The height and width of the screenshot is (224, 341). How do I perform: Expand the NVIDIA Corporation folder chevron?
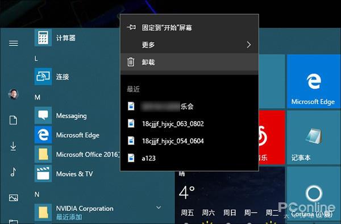[159, 208]
